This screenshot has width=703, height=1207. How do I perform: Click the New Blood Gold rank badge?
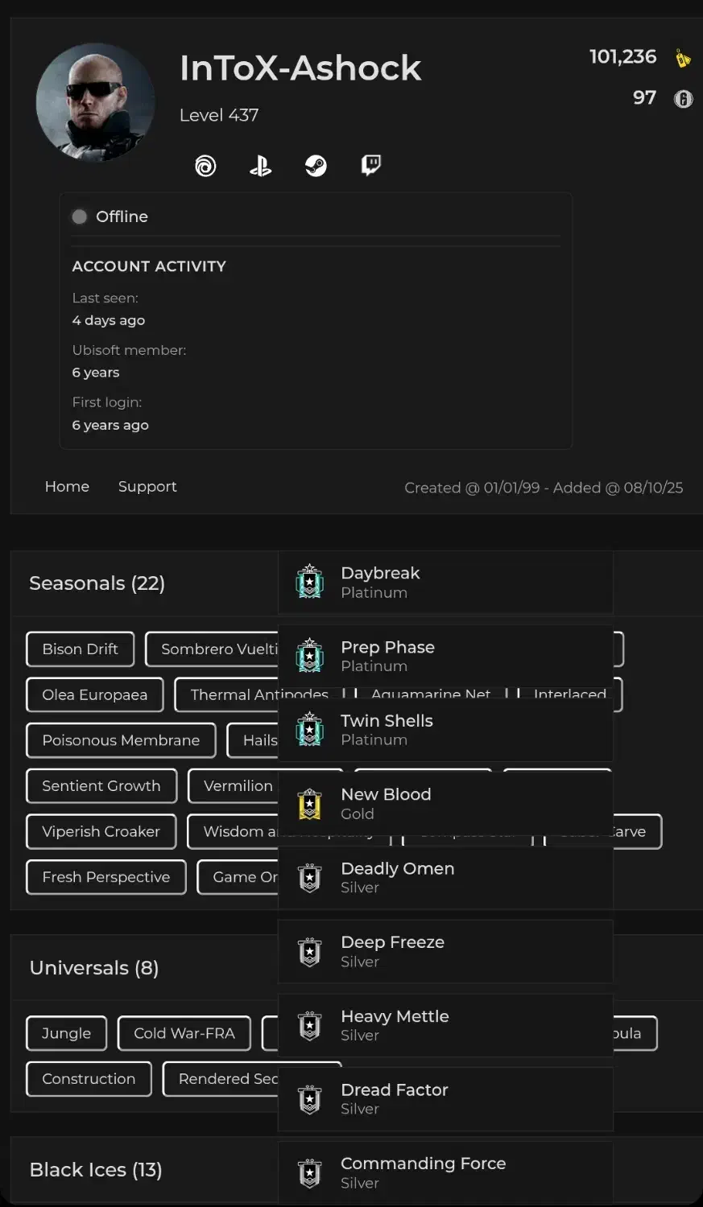(310, 803)
